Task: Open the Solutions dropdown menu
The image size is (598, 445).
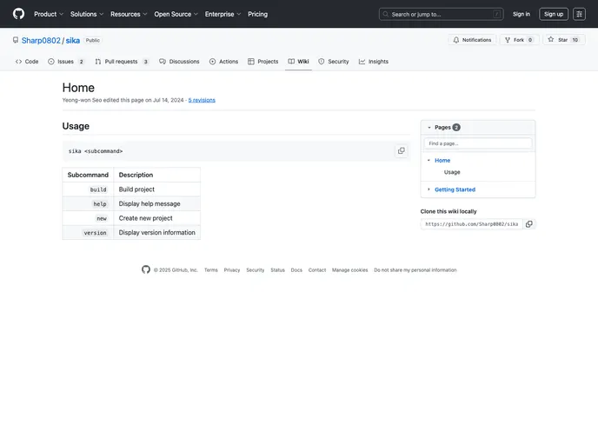Action: [x=87, y=14]
